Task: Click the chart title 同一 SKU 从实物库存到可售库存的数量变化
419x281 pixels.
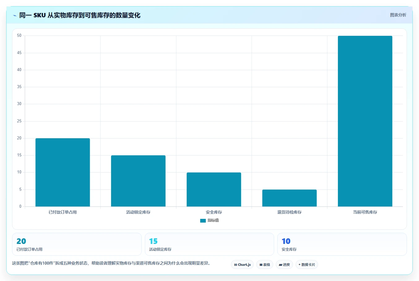Action: click(x=80, y=15)
